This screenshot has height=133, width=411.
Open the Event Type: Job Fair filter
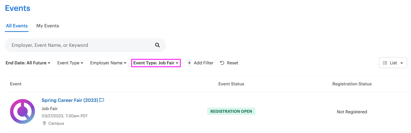156,63
